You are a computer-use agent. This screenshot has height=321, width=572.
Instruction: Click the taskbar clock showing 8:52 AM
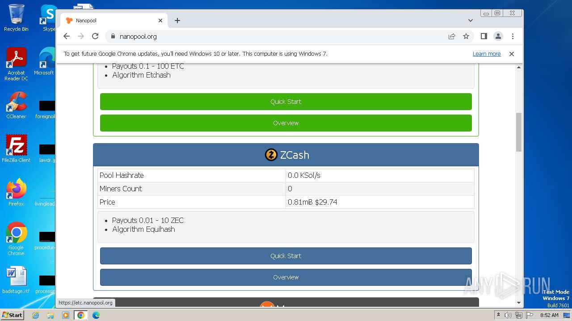pos(549,315)
